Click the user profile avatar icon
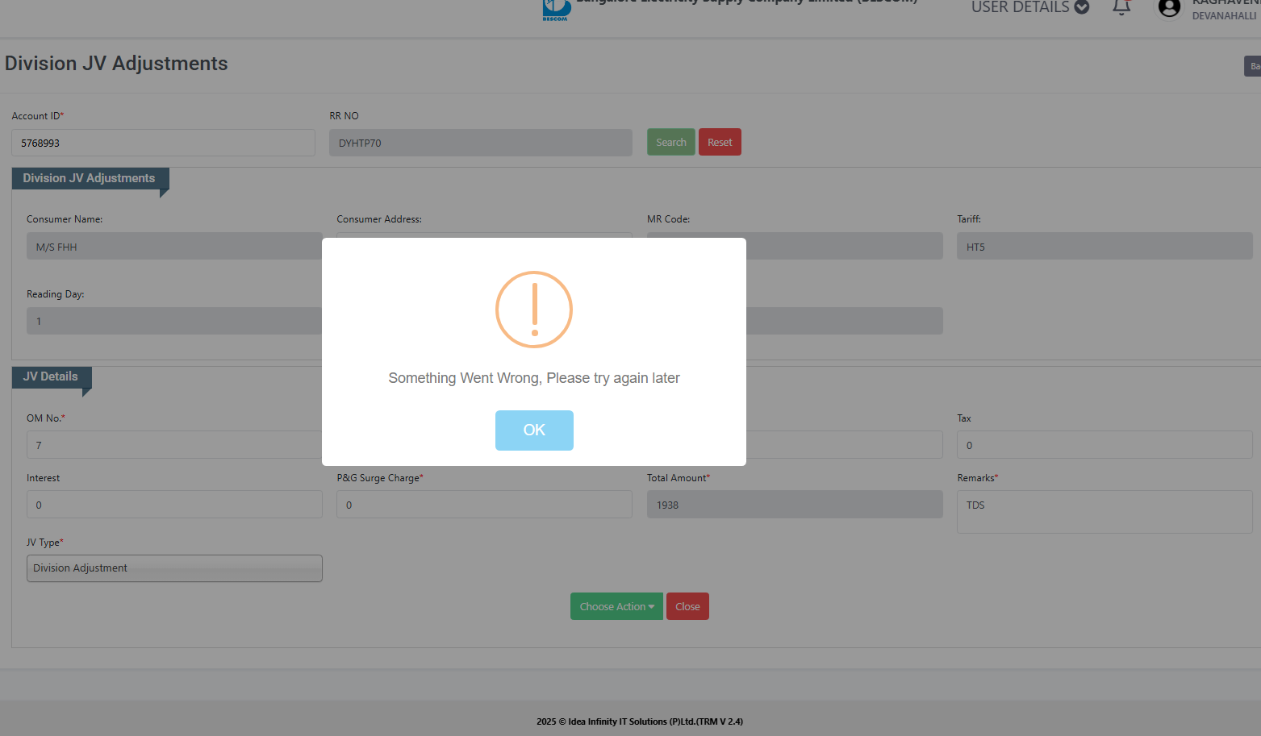Image resolution: width=1261 pixels, height=736 pixels. pos(1169,7)
